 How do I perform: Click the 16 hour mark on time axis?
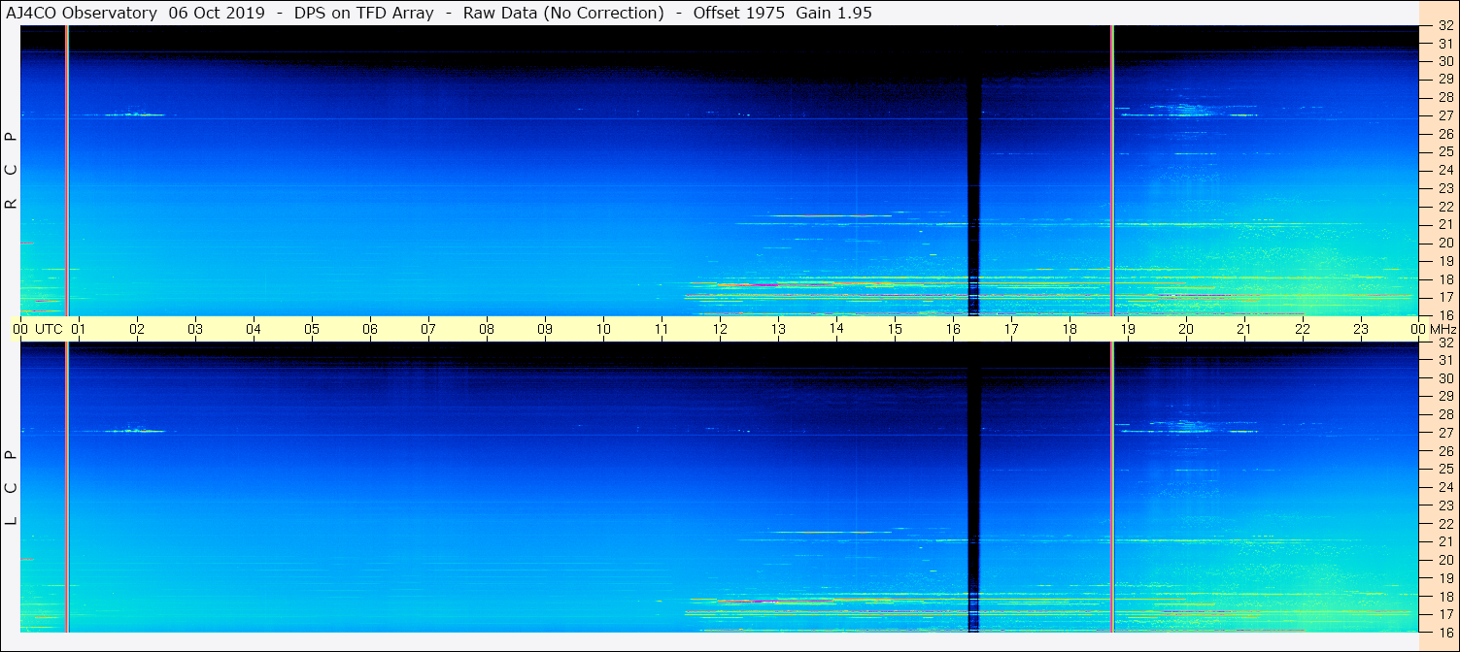point(953,329)
